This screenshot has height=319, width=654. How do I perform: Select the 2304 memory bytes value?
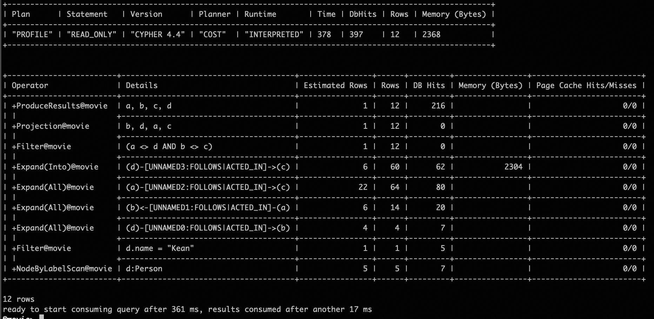(513, 167)
